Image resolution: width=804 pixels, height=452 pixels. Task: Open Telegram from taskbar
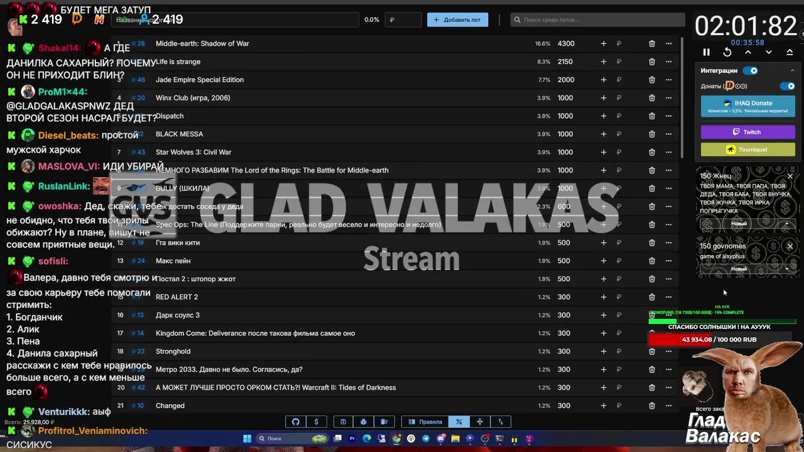426,439
